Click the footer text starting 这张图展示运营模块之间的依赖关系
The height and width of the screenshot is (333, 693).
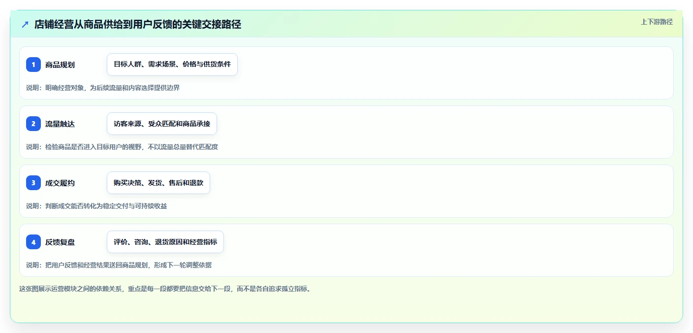[165, 289]
